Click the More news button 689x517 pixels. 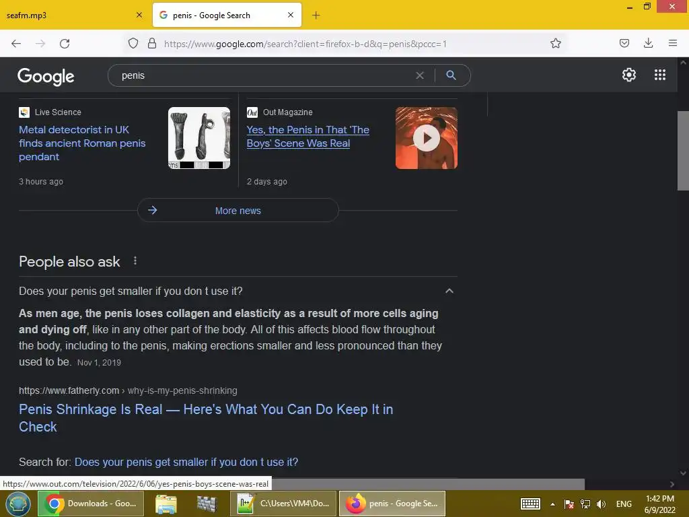238,210
